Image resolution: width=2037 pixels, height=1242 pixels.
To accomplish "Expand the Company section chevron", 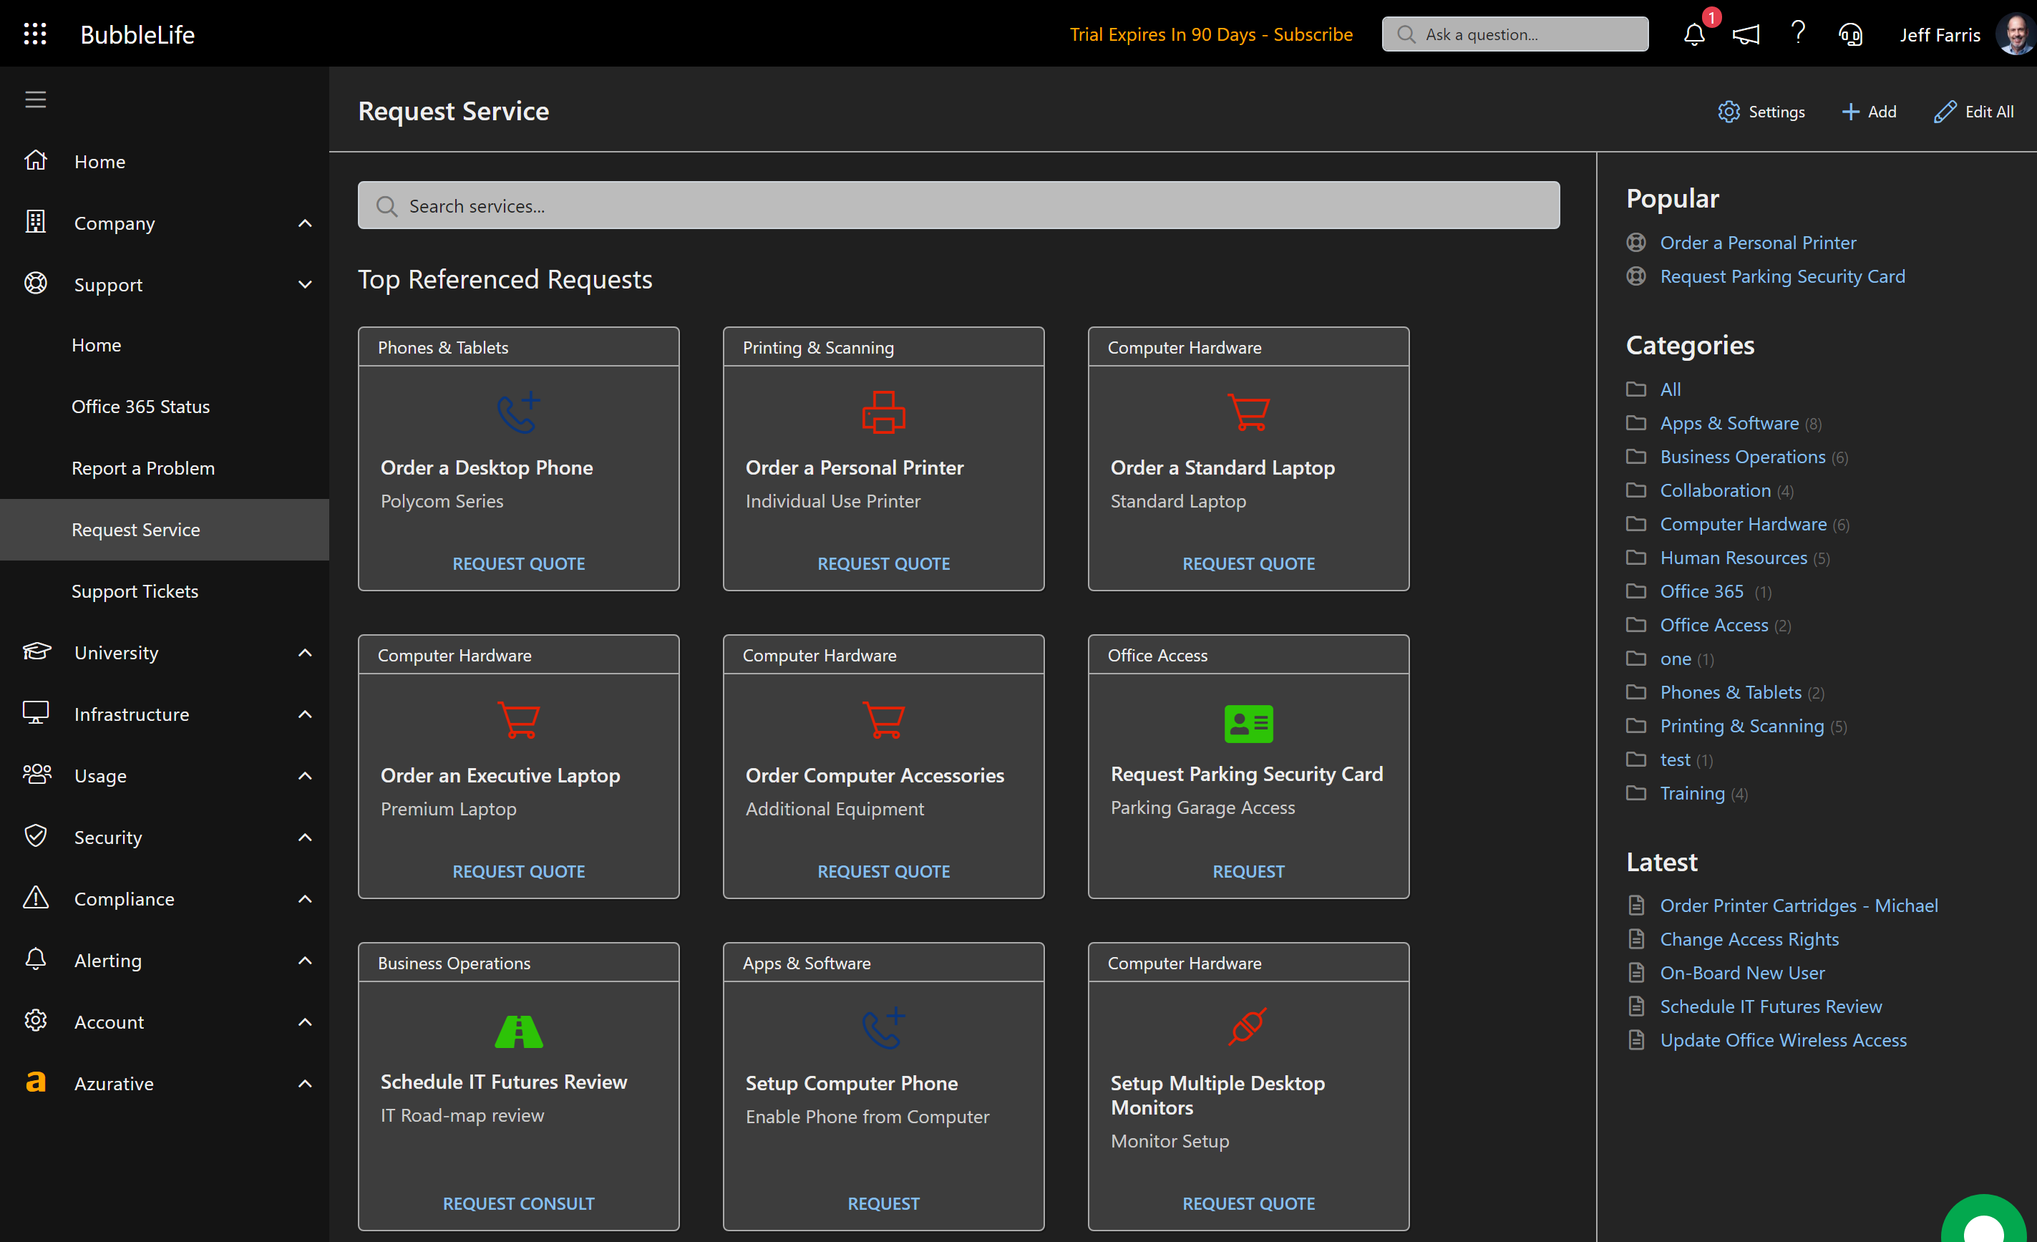I will tap(305, 223).
